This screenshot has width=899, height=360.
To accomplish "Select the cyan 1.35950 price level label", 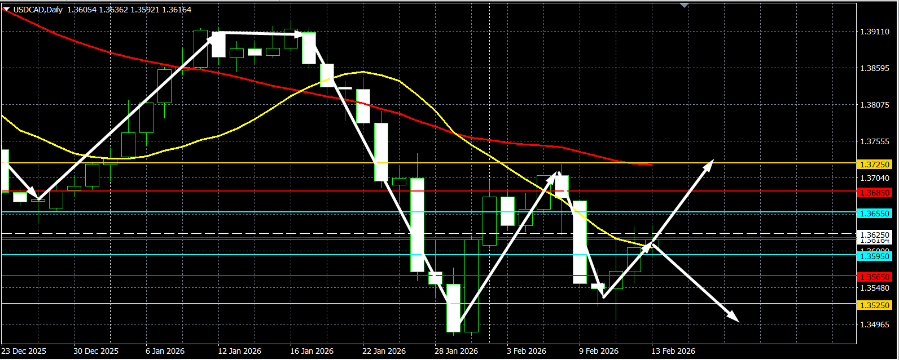I will tap(875, 256).
